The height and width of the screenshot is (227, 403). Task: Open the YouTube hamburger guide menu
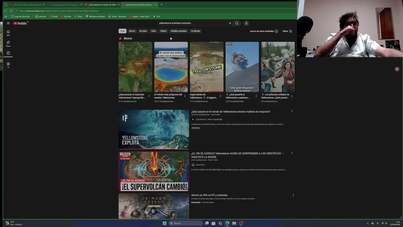(8, 23)
